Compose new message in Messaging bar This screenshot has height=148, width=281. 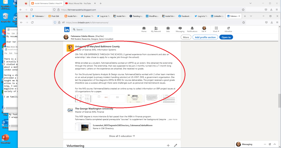tap(270, 144)
